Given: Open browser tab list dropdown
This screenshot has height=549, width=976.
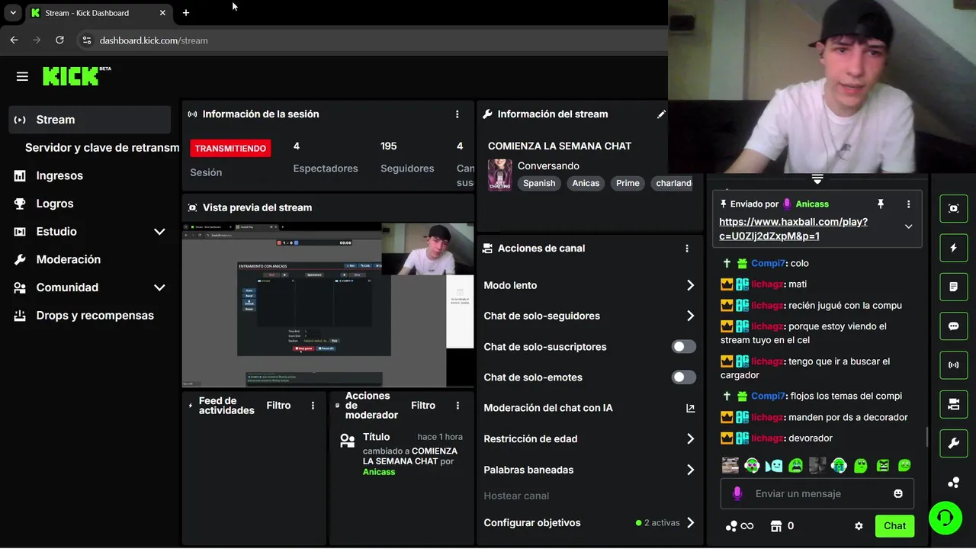Looking at the screenshot, I should click(x=13, y=13).
